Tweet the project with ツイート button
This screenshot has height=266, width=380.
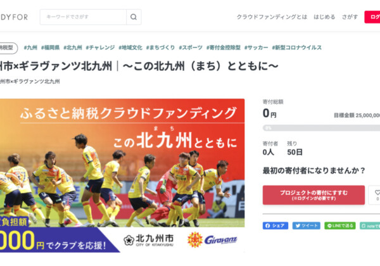307,225
